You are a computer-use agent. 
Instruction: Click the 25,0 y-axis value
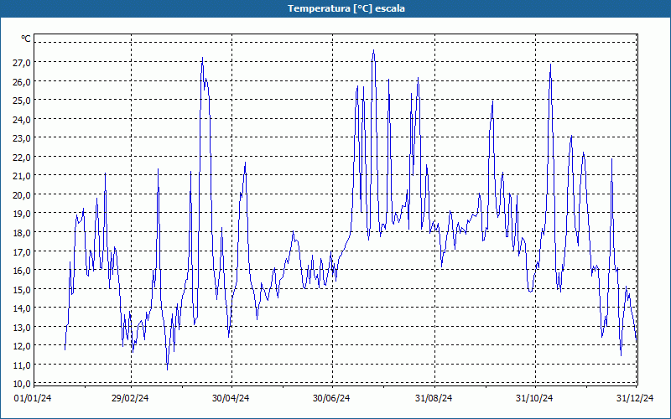(x=22, y=101)
